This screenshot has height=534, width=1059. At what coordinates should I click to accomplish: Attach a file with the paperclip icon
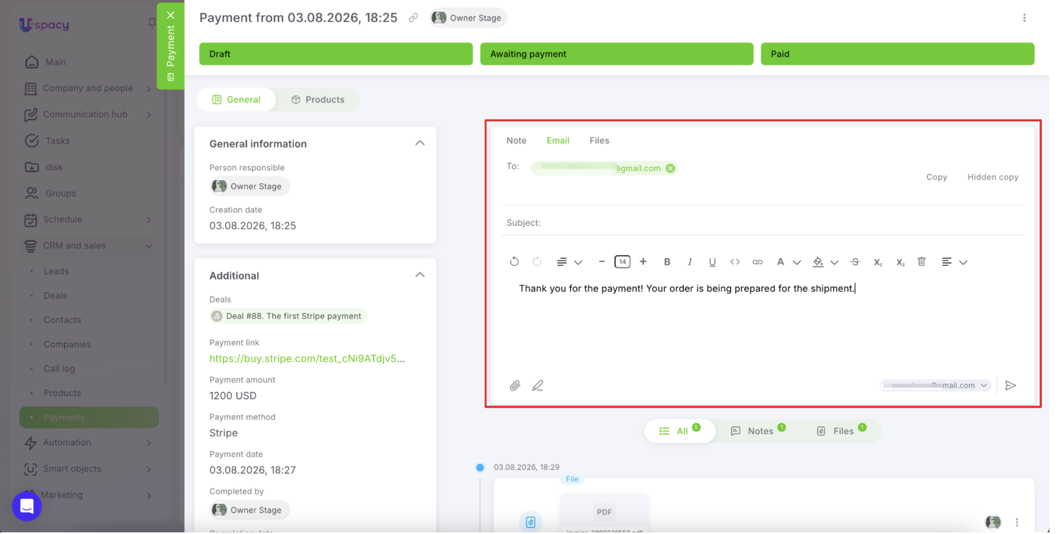pos(515,385)
